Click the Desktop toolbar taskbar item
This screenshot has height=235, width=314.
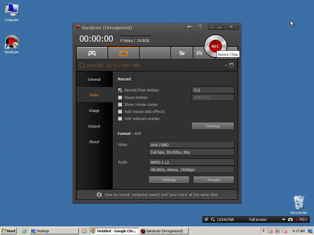pyautogui.click(x=54, y=231)
